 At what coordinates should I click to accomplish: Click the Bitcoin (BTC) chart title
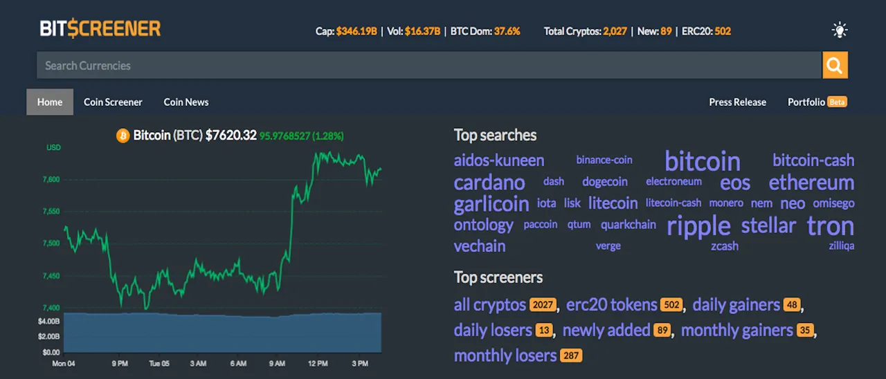[168, 136]
